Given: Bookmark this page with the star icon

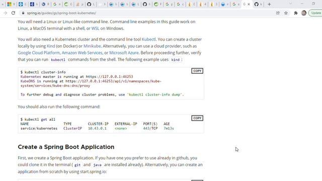Looking at the screenshot, I should coord(286,13).
